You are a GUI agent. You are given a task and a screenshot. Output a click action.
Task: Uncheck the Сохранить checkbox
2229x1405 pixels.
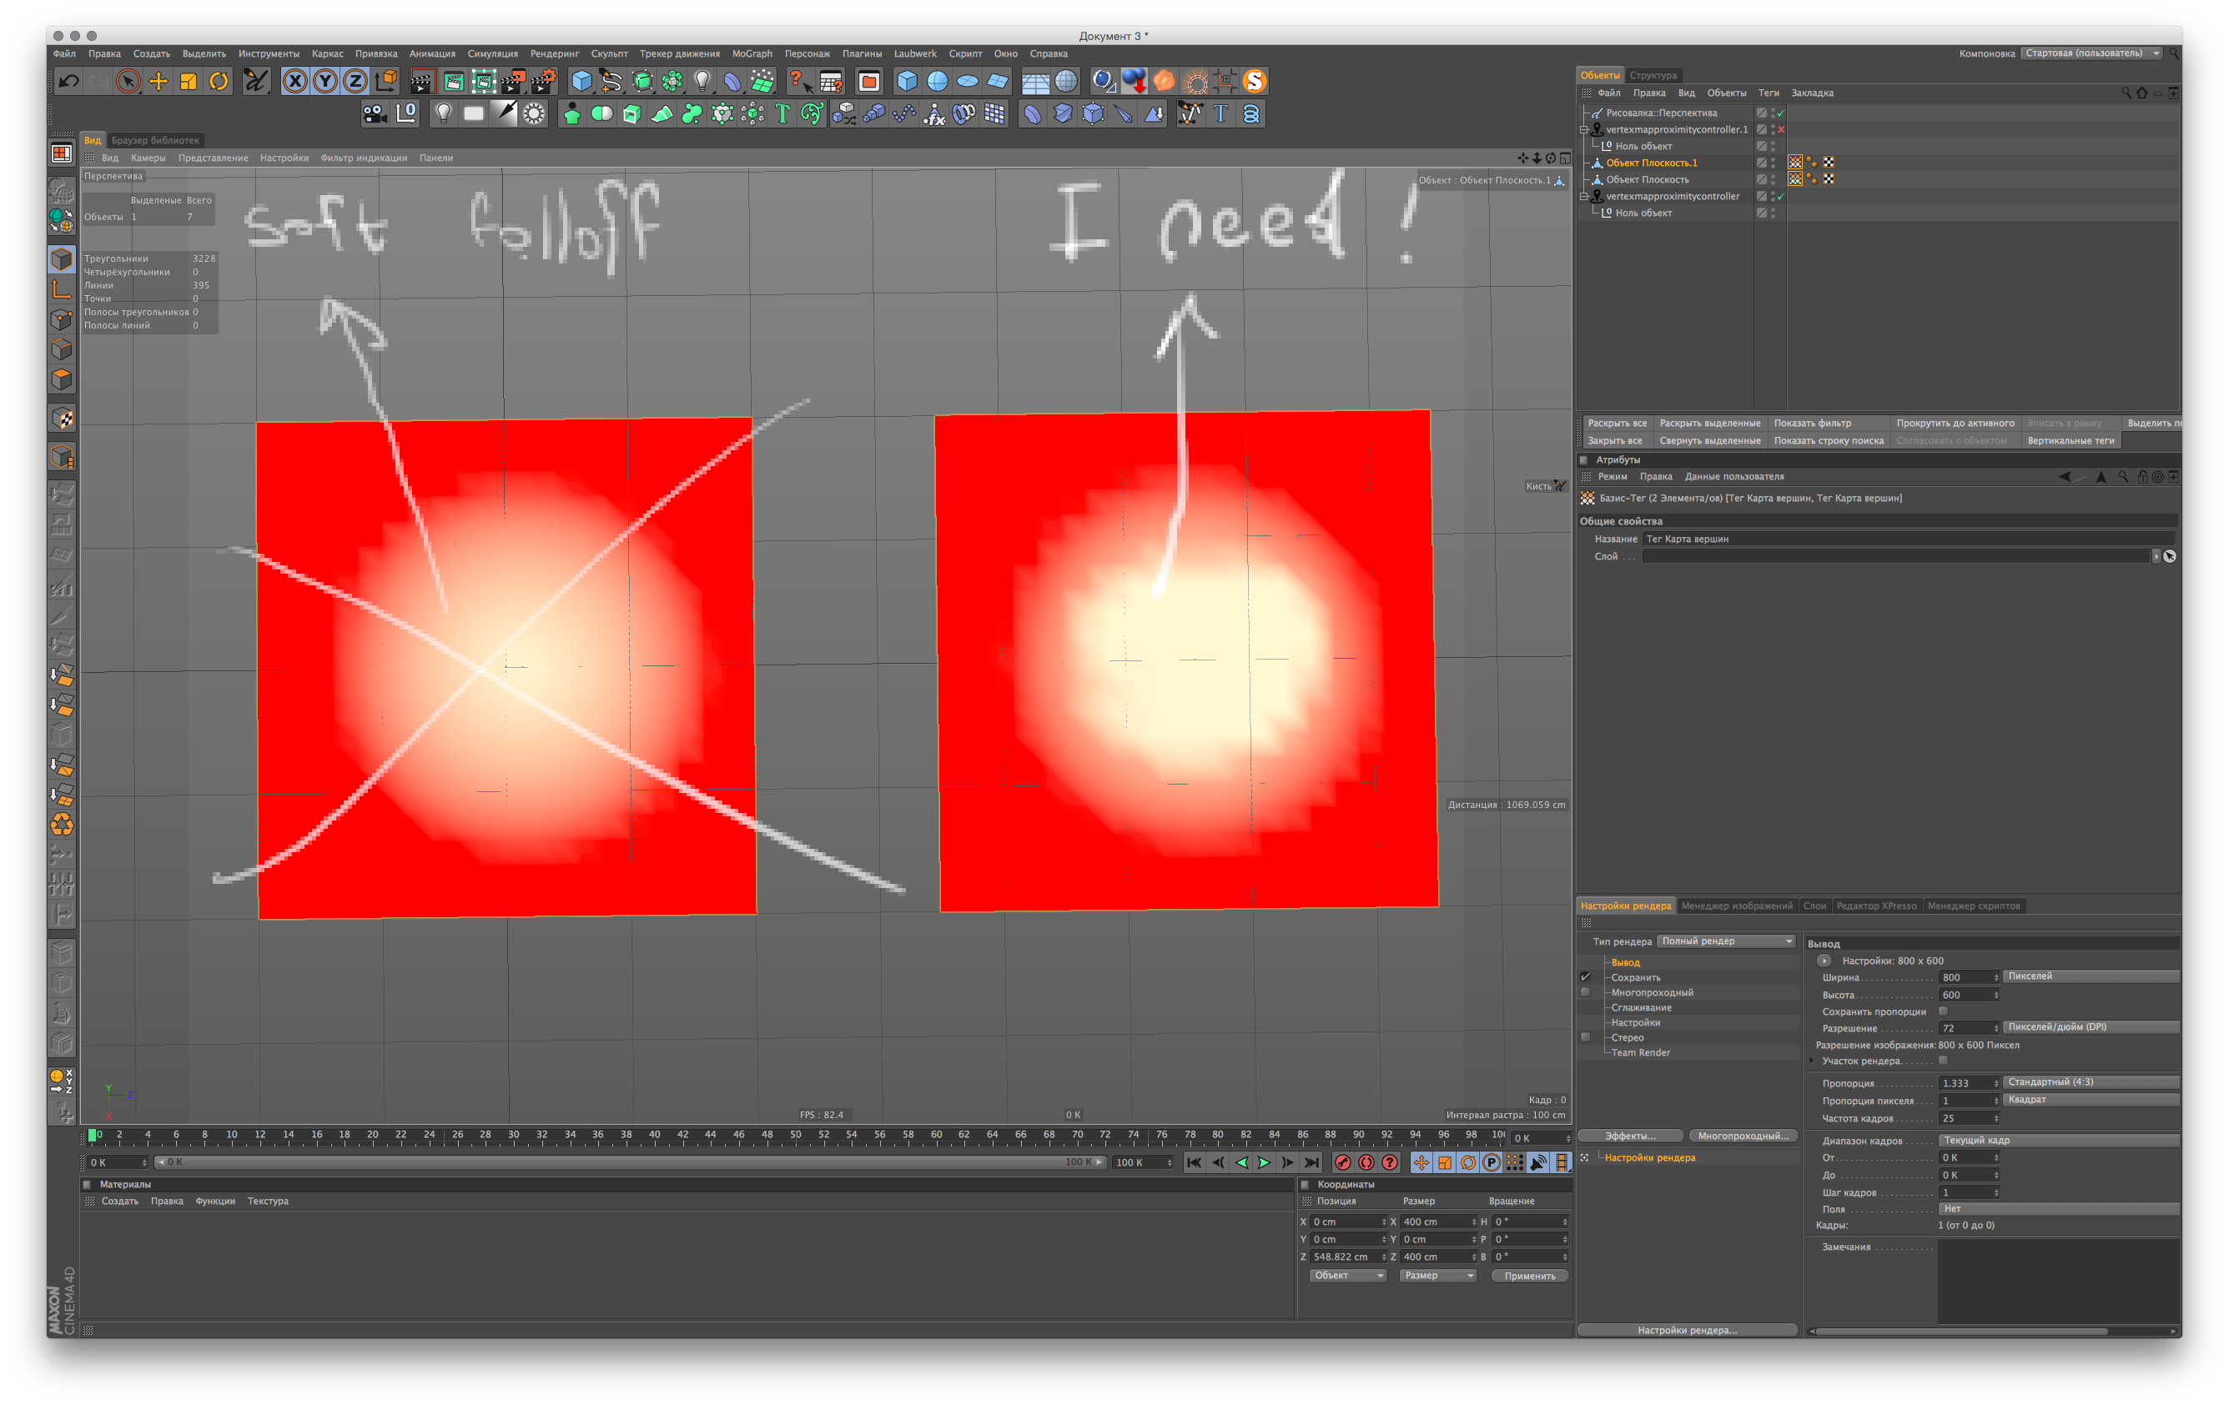point(1585,976)
